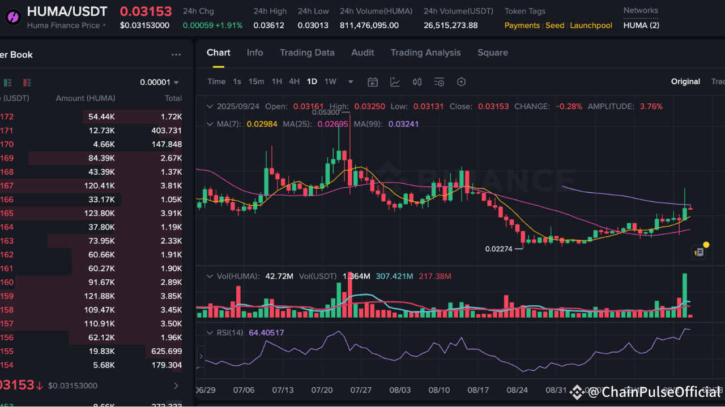Click the 24h change +1.91% value
The image size is (725, 407).
click(228, 25)
